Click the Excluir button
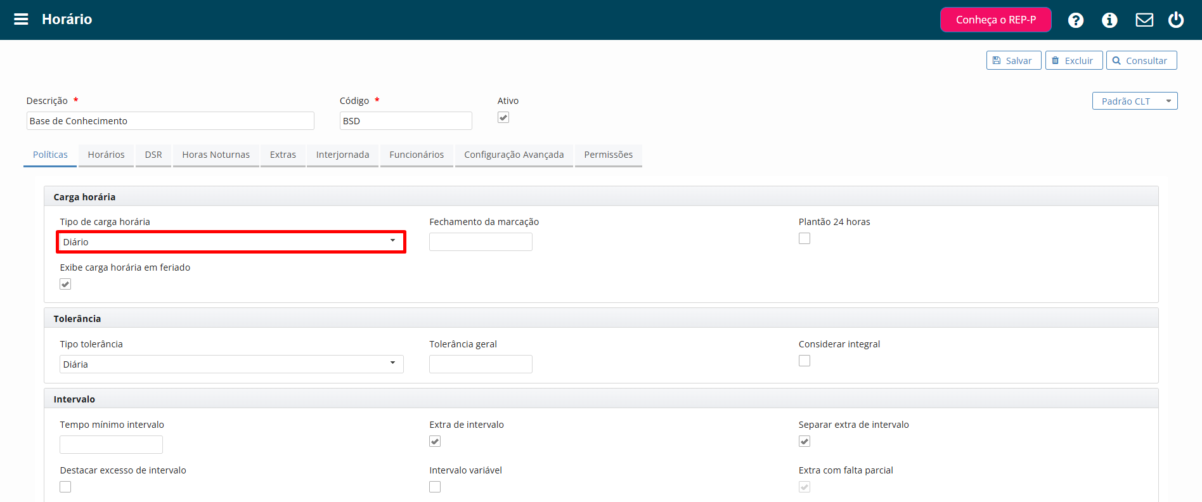This screenshot has height=502, width=1202. tap(1074, 60)
